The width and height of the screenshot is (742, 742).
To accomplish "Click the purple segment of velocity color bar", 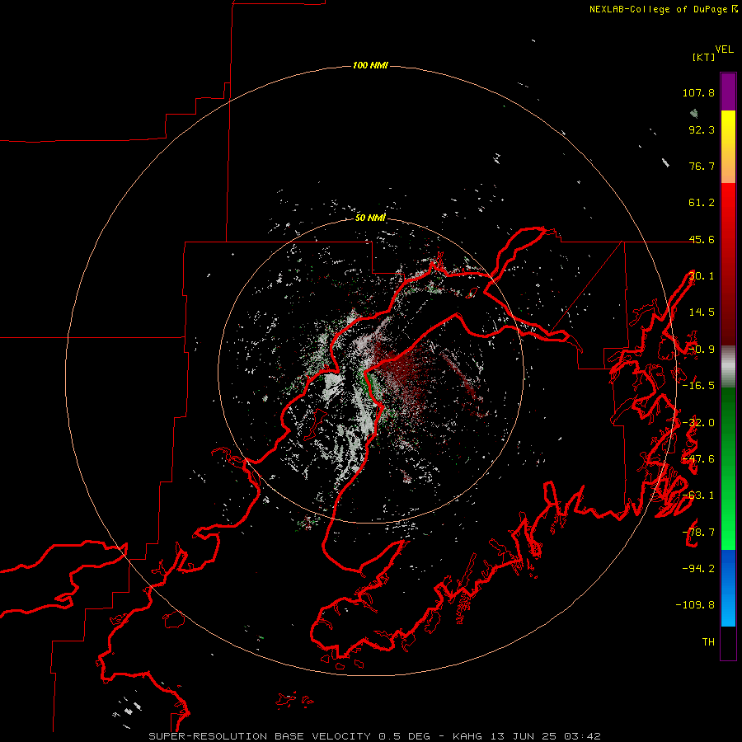I will (728, 92).
